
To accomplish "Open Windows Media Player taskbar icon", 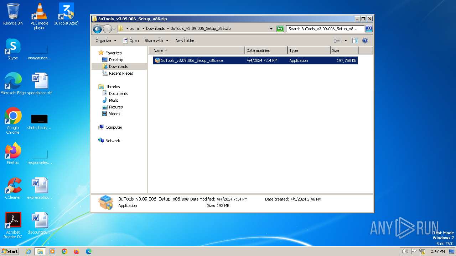I will coord(52,251).
